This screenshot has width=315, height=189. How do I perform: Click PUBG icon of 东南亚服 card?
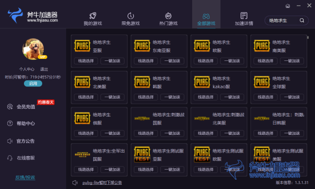tap(142, 46)
